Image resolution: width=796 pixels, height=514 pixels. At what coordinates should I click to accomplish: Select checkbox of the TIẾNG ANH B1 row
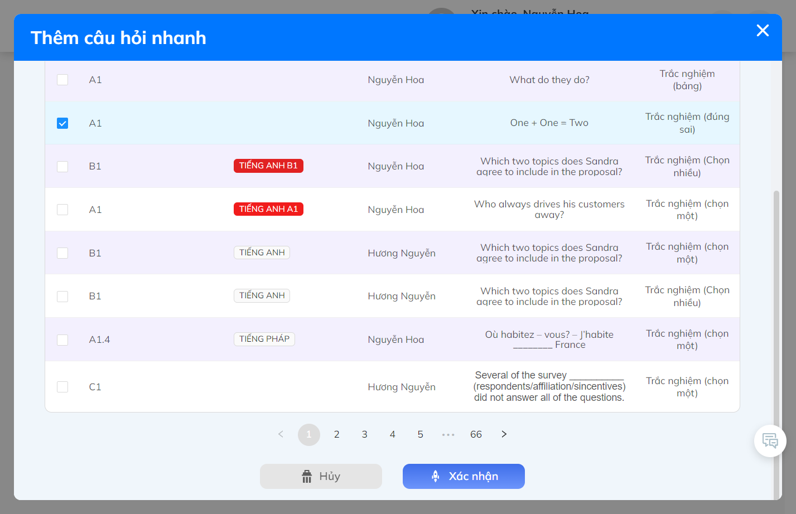(62, 166)
